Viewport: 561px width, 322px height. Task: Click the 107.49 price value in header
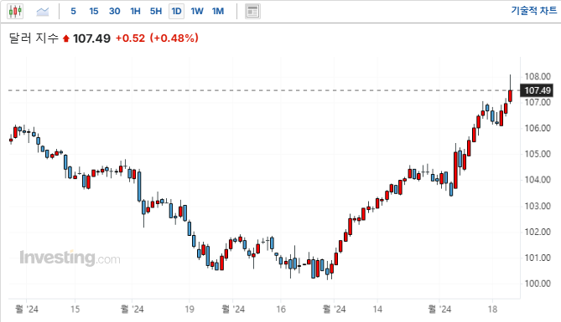point(91,38)
